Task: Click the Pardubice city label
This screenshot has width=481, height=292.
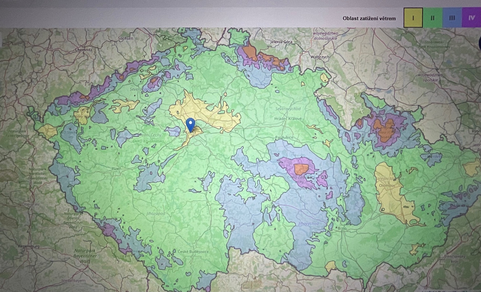Action: [284, 137]
